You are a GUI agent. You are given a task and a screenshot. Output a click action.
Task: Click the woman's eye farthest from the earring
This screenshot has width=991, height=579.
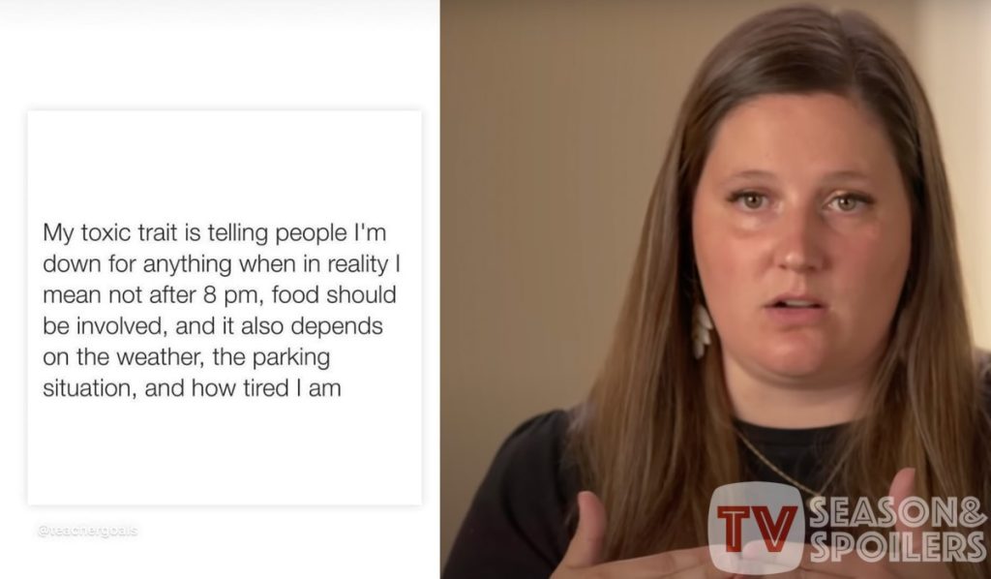tap(845, 202)
